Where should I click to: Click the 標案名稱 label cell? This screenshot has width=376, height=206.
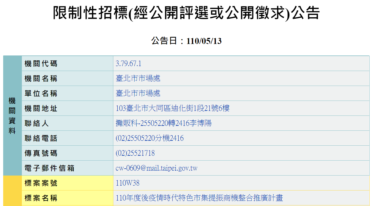tap(67, 198)
